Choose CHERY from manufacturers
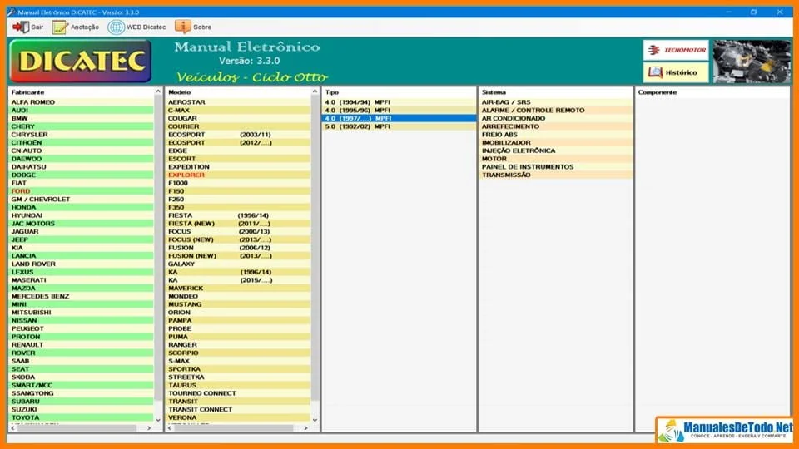Viewport: 799px width, 449px height. (82, 126)
